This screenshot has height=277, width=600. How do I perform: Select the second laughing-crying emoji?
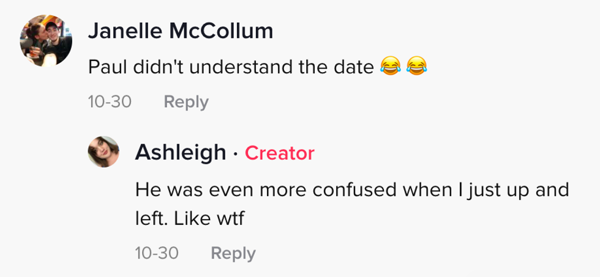pos(416,66)
